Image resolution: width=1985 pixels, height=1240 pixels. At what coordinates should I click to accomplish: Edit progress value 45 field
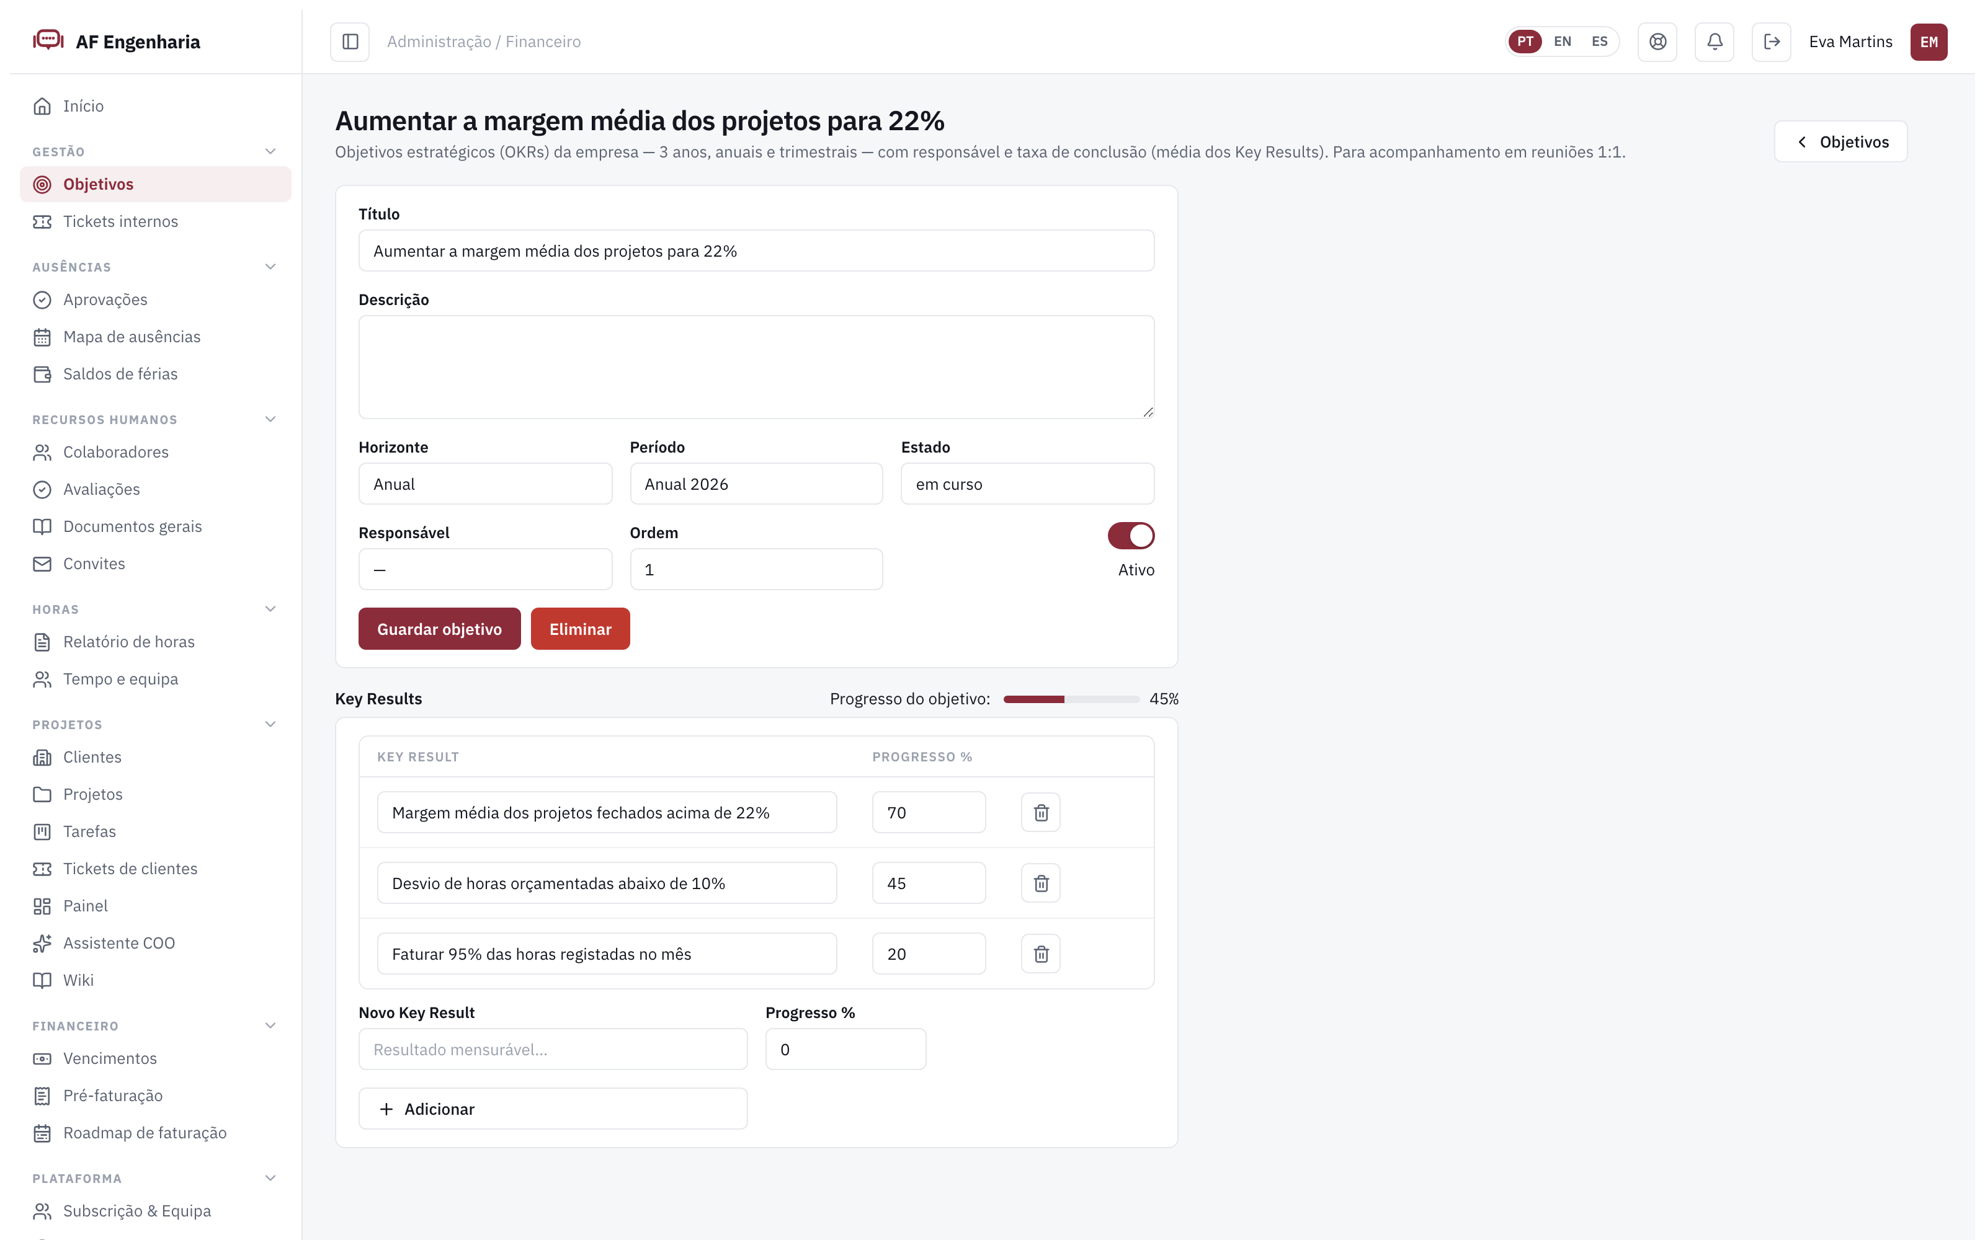point(929,882)
